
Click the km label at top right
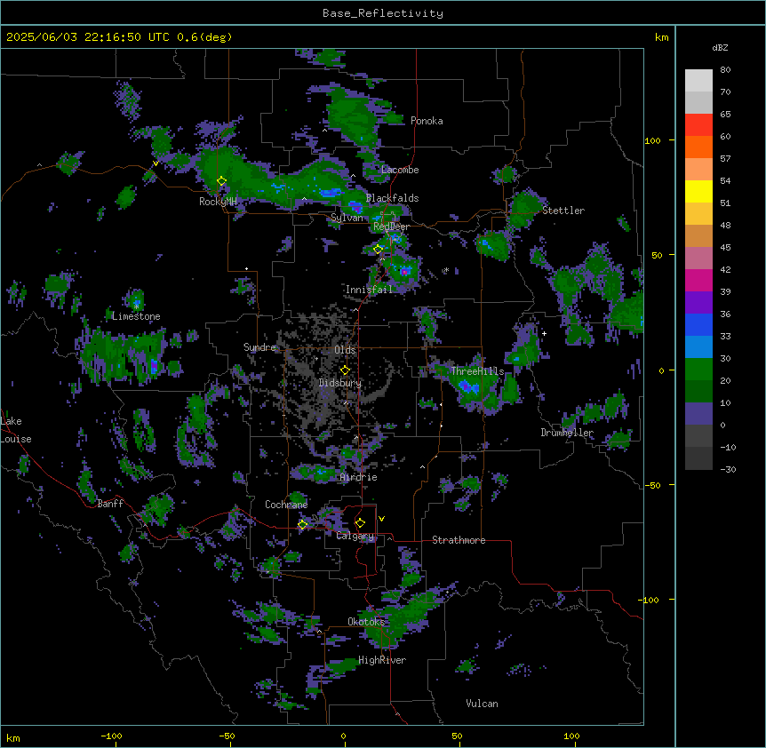pyautogui.click(x=661, y=37)
